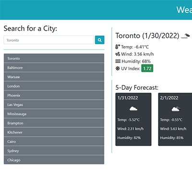
Task: Click the 'Humidity: 68%' text
Action: coord(136,61)
